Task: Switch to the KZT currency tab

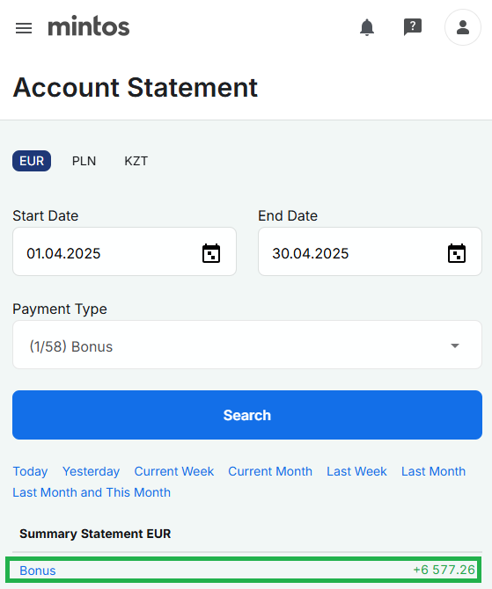Action: pos(136,161)
